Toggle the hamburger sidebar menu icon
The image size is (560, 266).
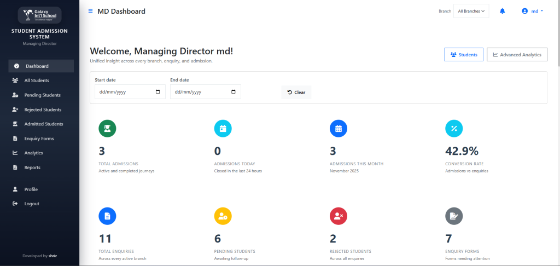(x=91, y=11)
